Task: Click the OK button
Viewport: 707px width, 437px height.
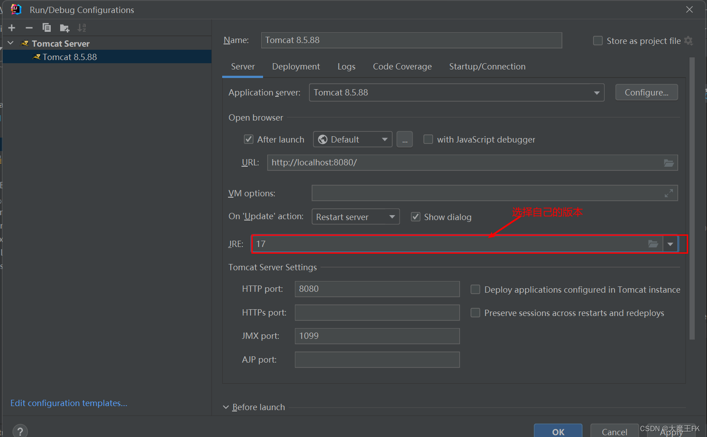Action: pos(558,431)
